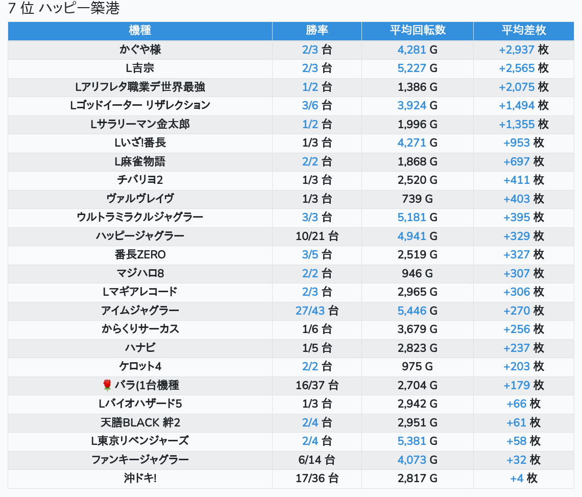Sort by the 勝率 column header

coord(317,31)
